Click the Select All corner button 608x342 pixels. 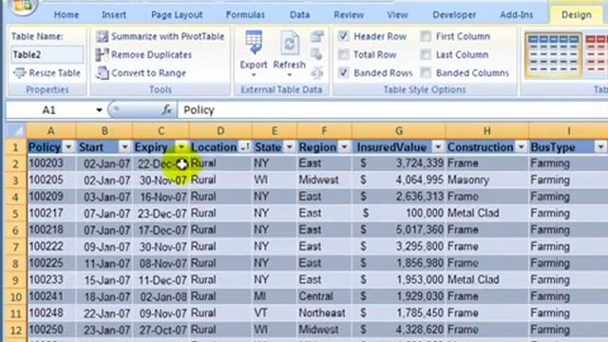(x=16, y=131)
